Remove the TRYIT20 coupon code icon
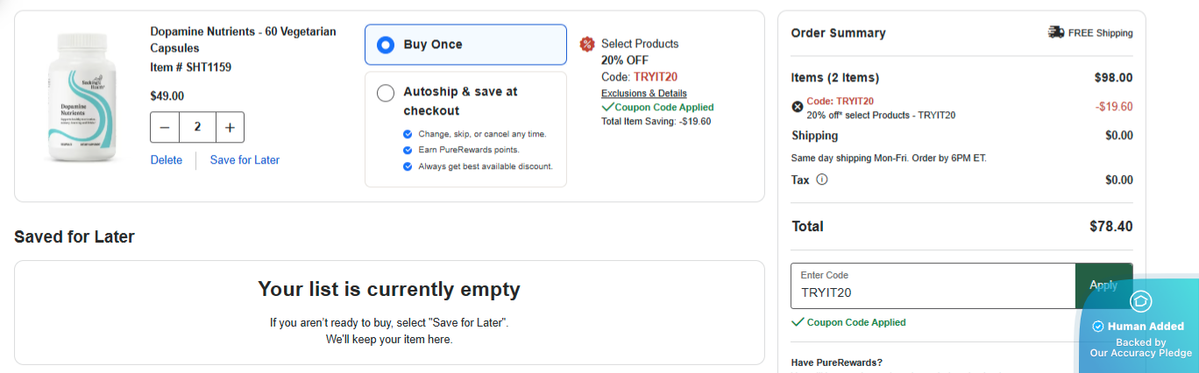Image resolution: width=1199 pixels, height=373 pixels. coord(798,107)
